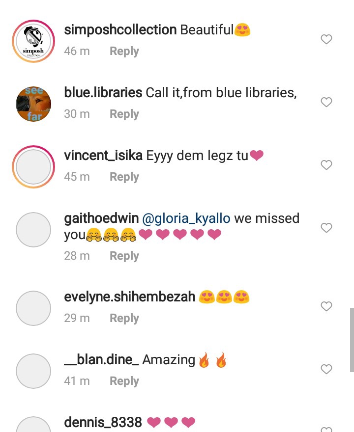Like gaithoedwin's we missed you comment
Viewport: 354px width, 432px height.
pyautogui.click(x=326, y=228)
